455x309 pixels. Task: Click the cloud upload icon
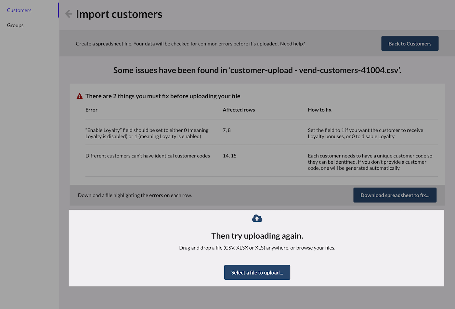pos(257,218)
